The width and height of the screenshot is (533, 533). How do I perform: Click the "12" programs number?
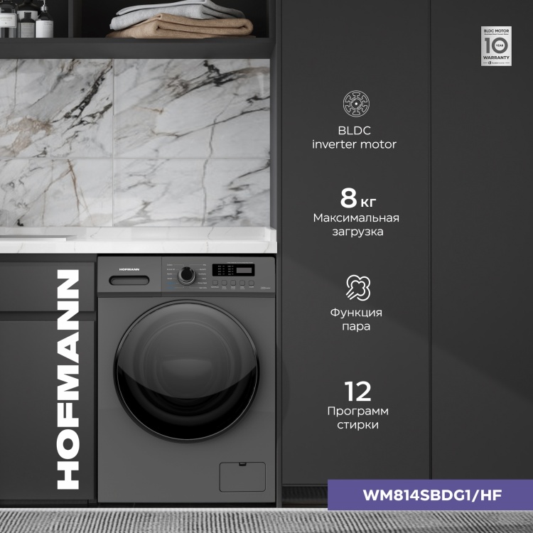coord(358,392)
